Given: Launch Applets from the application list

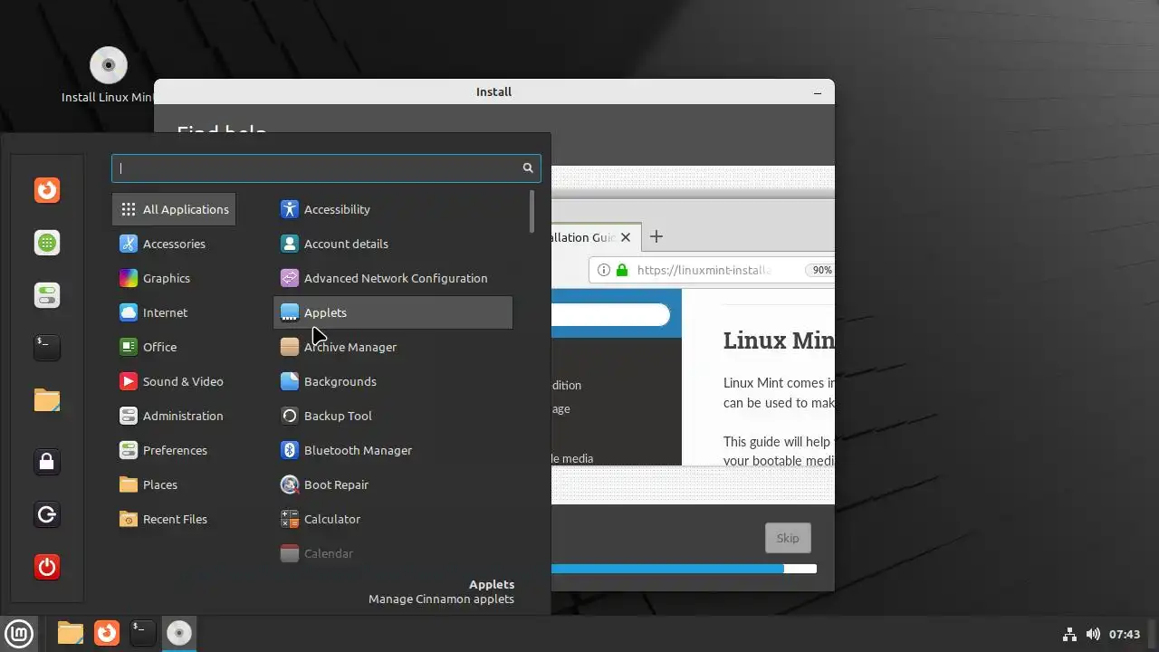Looking at the screenshot, I should pyautogui.click(x=393, y=312).
